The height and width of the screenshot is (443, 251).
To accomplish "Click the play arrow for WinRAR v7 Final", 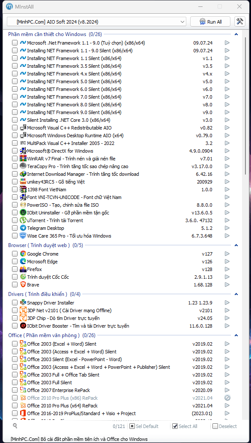I will point(227,159).
